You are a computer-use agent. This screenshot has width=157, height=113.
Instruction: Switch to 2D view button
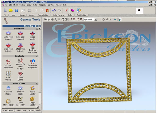(x=45, y=19)
